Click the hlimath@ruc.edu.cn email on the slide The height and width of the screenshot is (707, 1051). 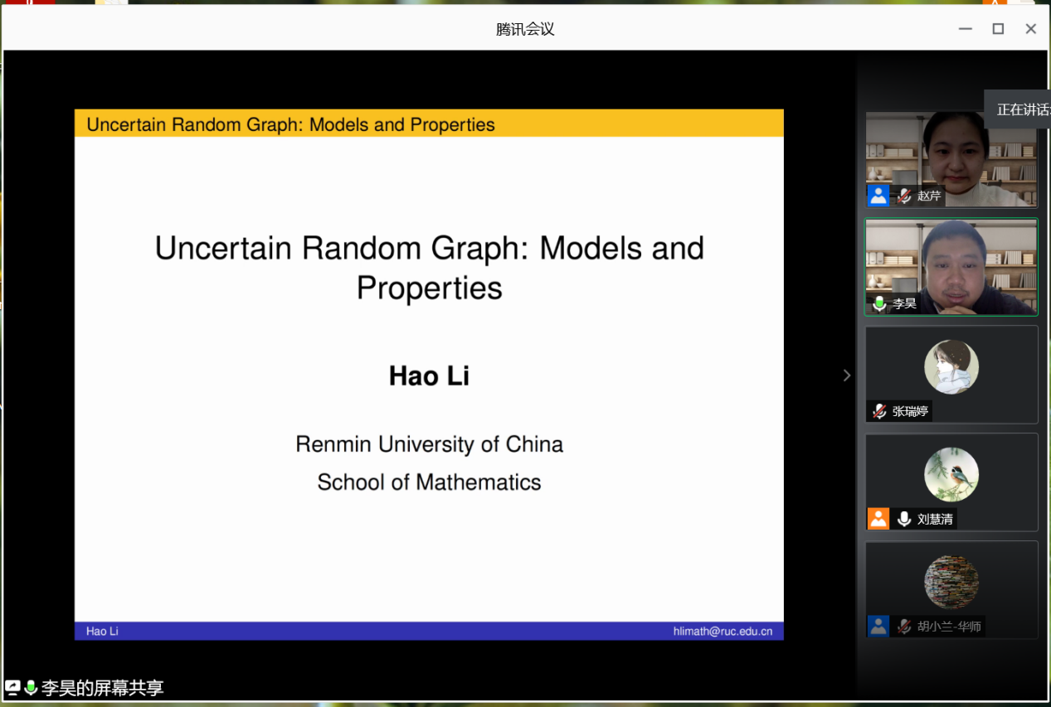tap(723, 632)
